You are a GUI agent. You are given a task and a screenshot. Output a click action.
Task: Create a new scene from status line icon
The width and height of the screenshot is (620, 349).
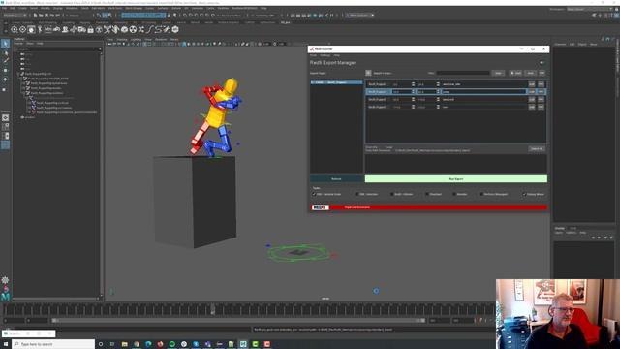tap(35, 16)
